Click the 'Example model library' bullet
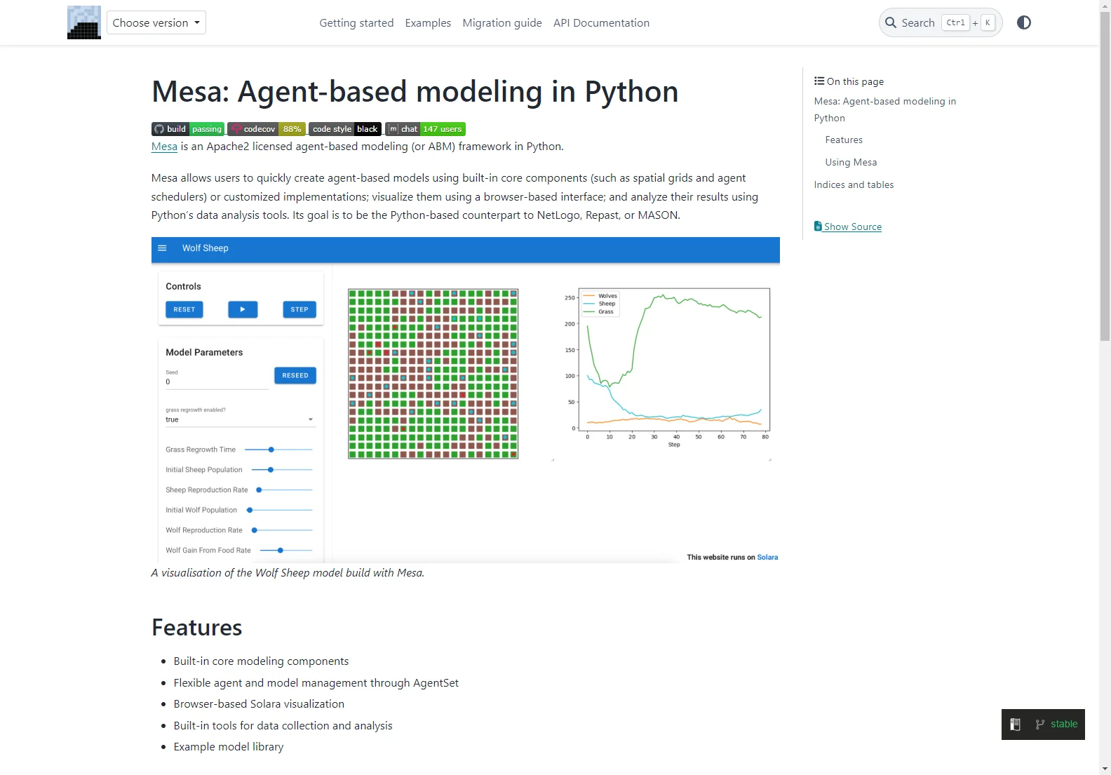The image size is (1111, 775). coord(229,747)
